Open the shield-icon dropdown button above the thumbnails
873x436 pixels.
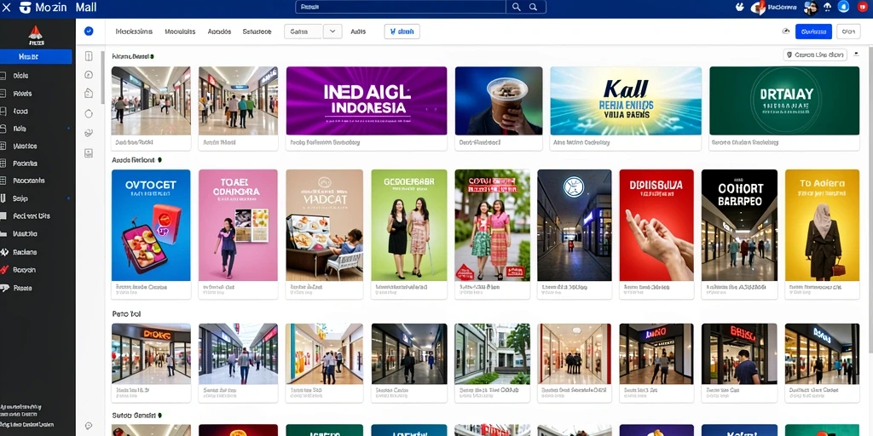[x=815, y=55]
